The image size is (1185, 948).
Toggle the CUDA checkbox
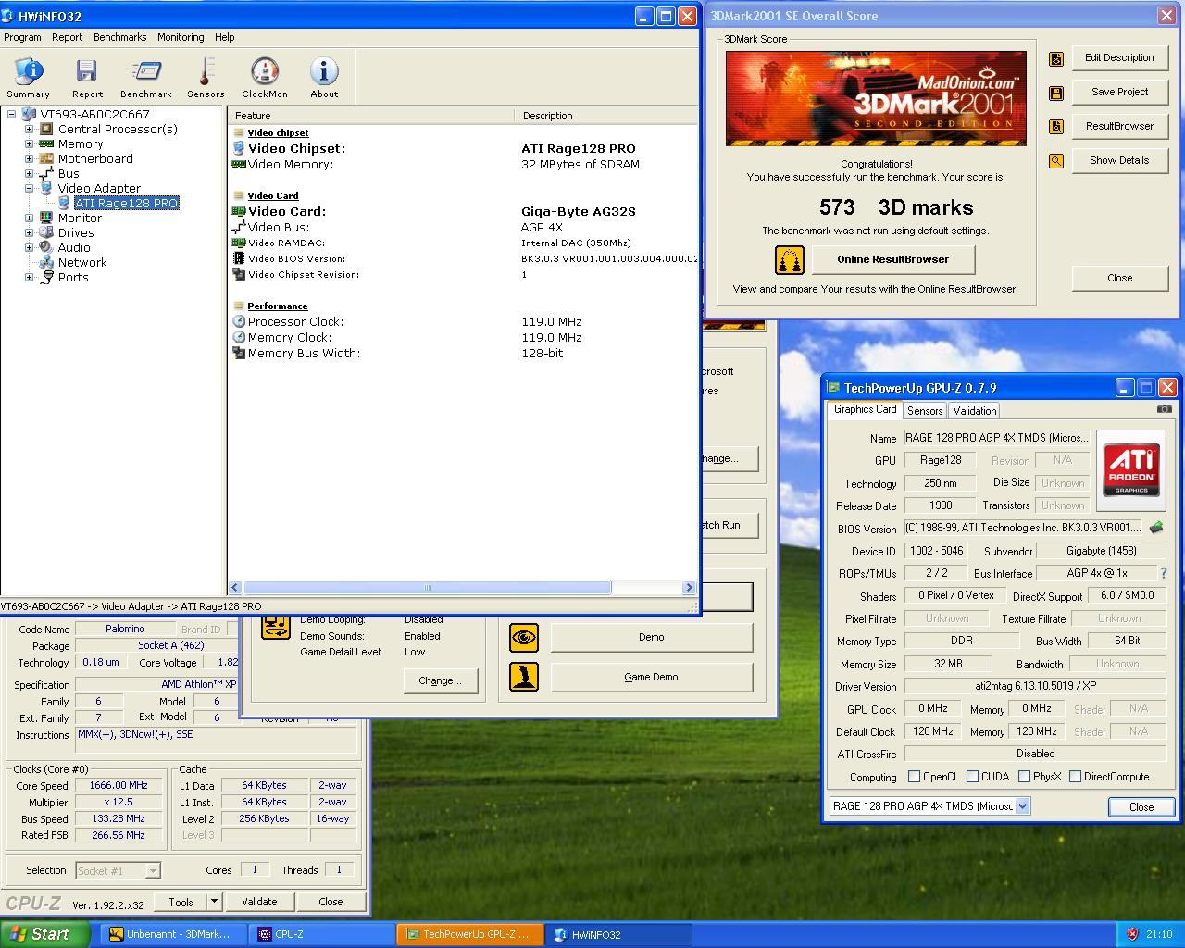pos(973,777)
